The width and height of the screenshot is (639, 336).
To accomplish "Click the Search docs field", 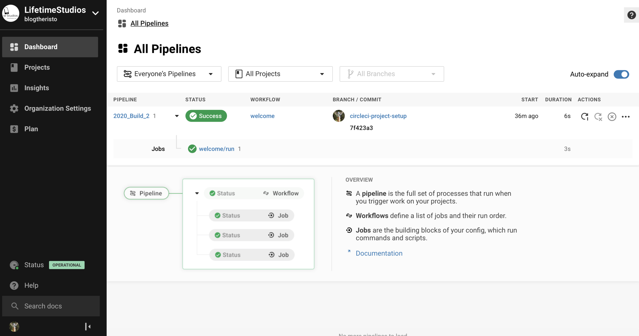I will 51,306.
